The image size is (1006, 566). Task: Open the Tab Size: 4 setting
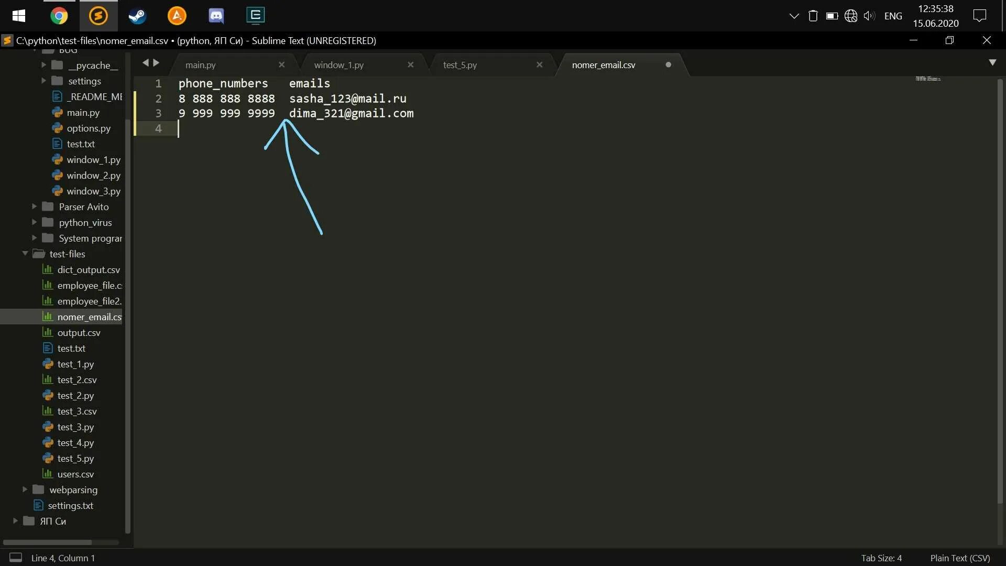coord(881,558)
